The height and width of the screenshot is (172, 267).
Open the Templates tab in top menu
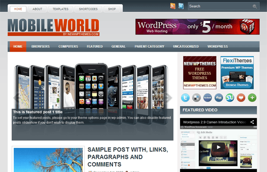coord(60,9)
